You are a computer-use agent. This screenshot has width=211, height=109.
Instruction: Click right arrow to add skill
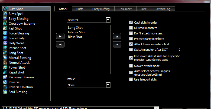tap(60, 36)
